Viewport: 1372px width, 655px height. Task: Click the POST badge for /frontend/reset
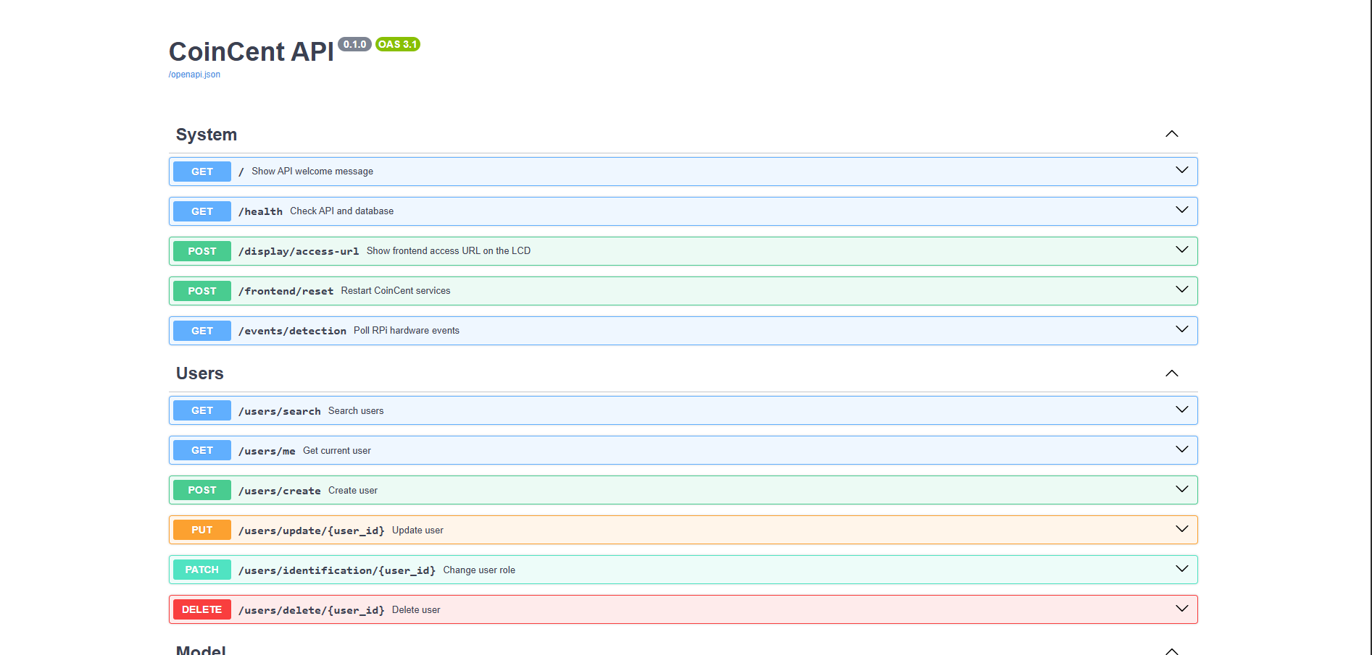pyautogui.click(x=202, y=291)
